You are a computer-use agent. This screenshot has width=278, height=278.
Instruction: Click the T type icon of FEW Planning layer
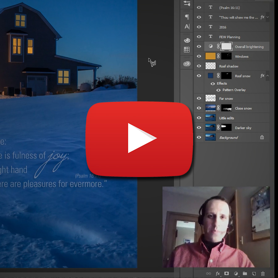click(x=210, y=36)
